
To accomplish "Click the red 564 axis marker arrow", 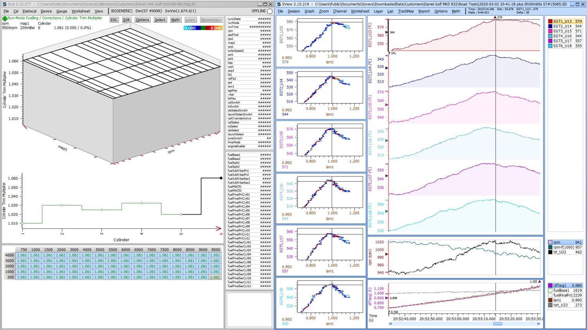I will coord(387,32).
